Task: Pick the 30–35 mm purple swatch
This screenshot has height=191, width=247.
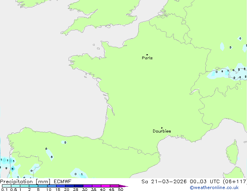Action: [x=88, y=186]
